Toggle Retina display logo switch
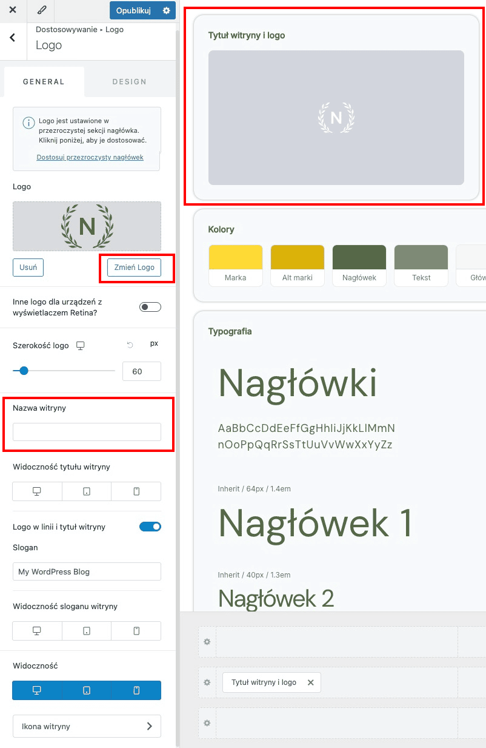This screenshot has height=748, width=486. coord(150,307)
